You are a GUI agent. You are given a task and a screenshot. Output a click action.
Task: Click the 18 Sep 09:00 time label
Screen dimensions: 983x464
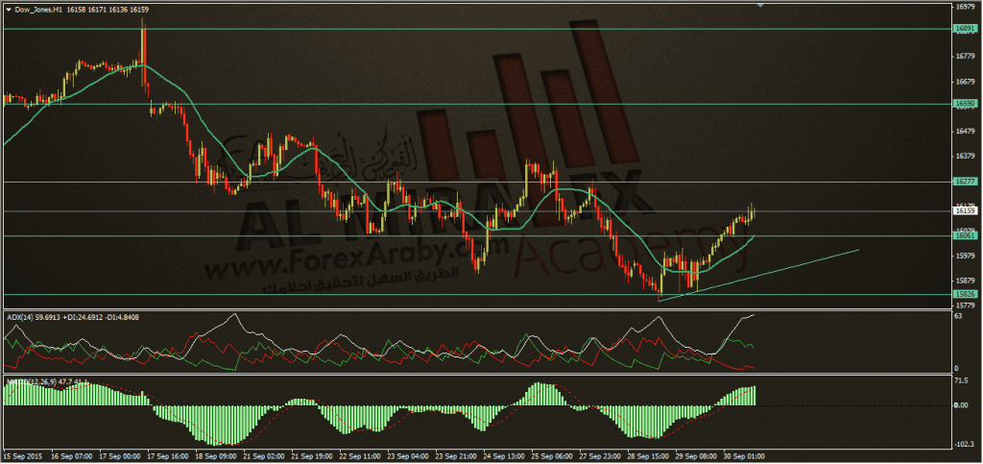coord(216,456)
